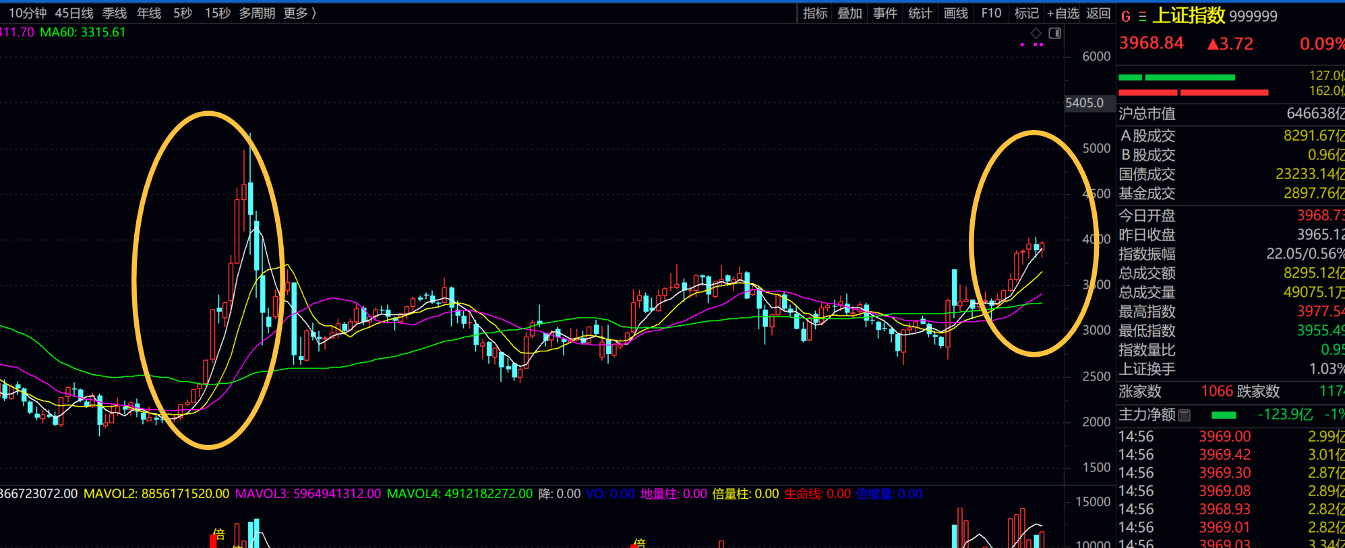Click the red 倍 marker in volume panel
Viewport: 1345px width, 548px height.
(x=218, y=536)
